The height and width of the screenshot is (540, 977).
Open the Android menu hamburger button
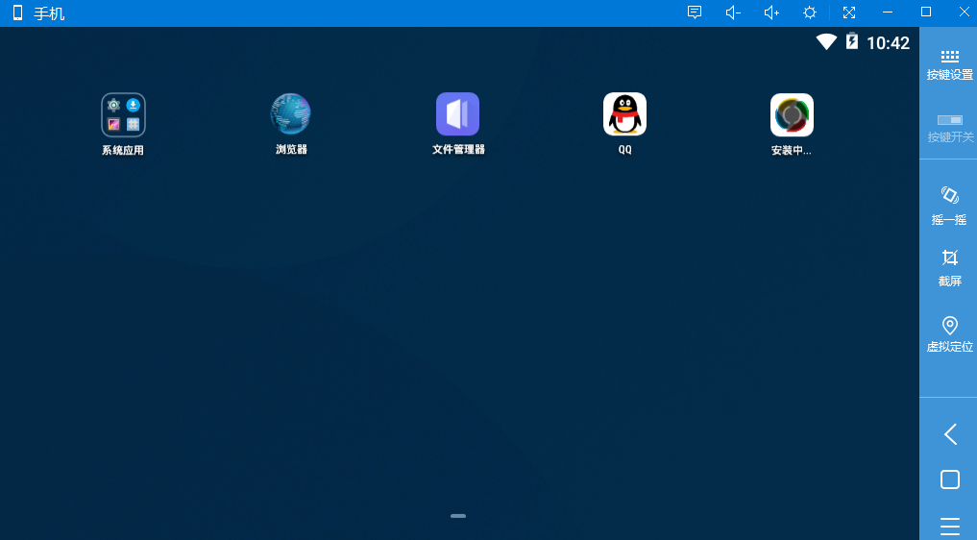tap(949, 526)
